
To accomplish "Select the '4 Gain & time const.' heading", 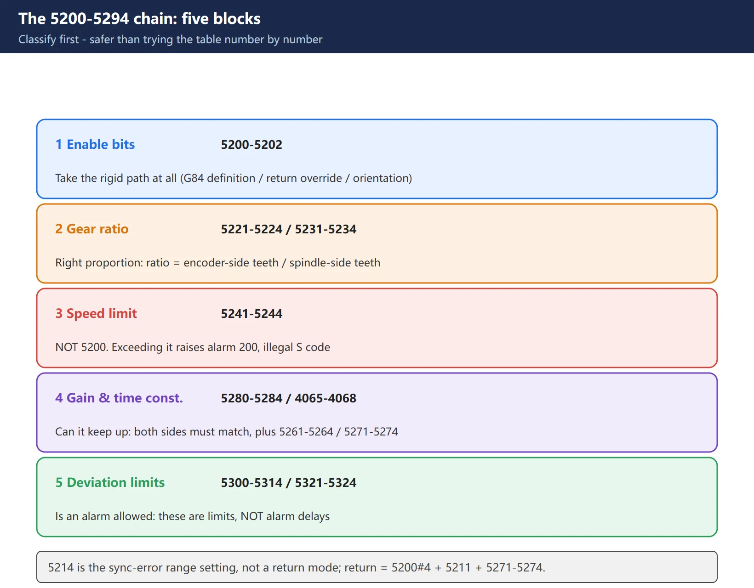I will tap(119, 398).
